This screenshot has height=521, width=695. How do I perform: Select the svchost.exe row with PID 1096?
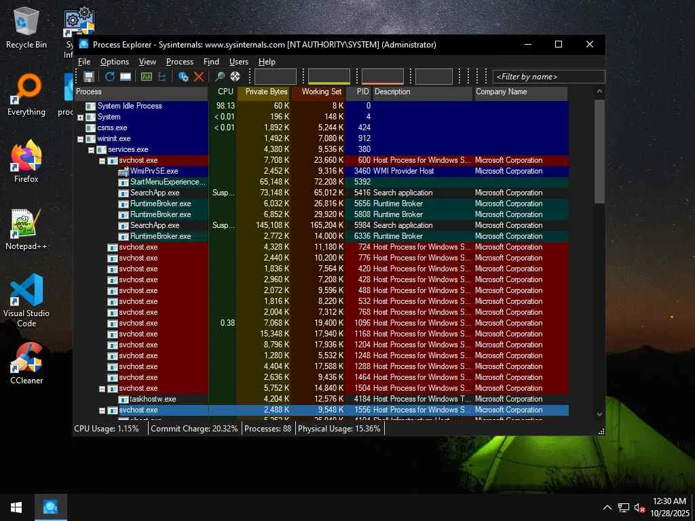click(321, 323)
